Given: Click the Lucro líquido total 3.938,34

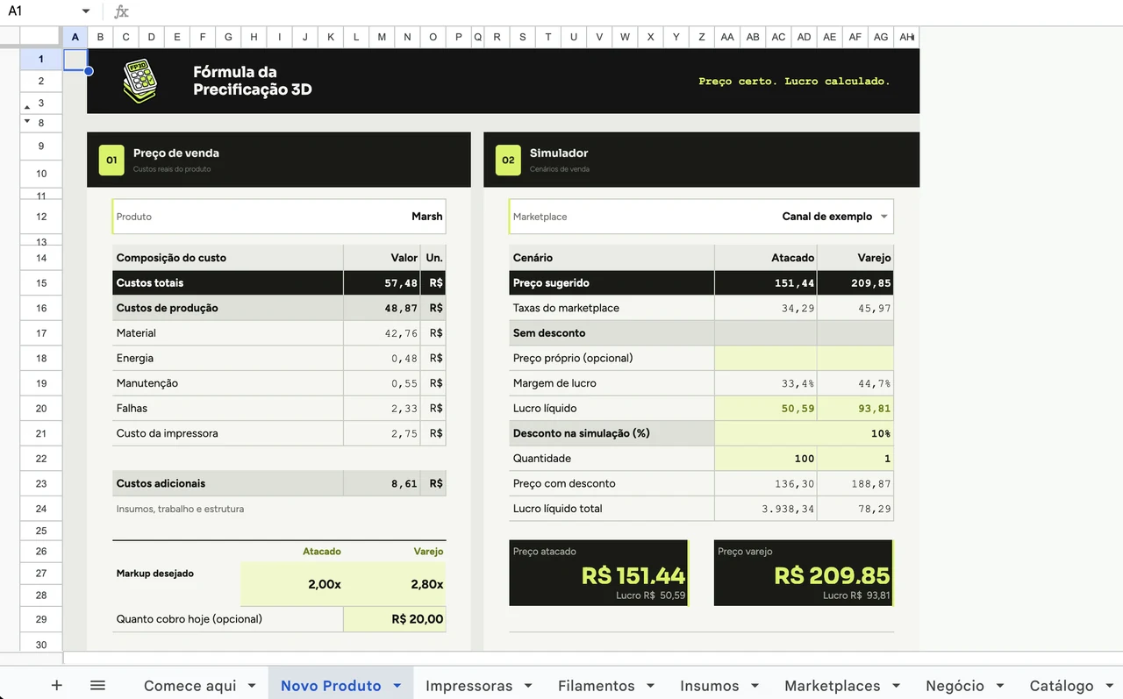Looking at the screenshot, I should pos(766,509).
